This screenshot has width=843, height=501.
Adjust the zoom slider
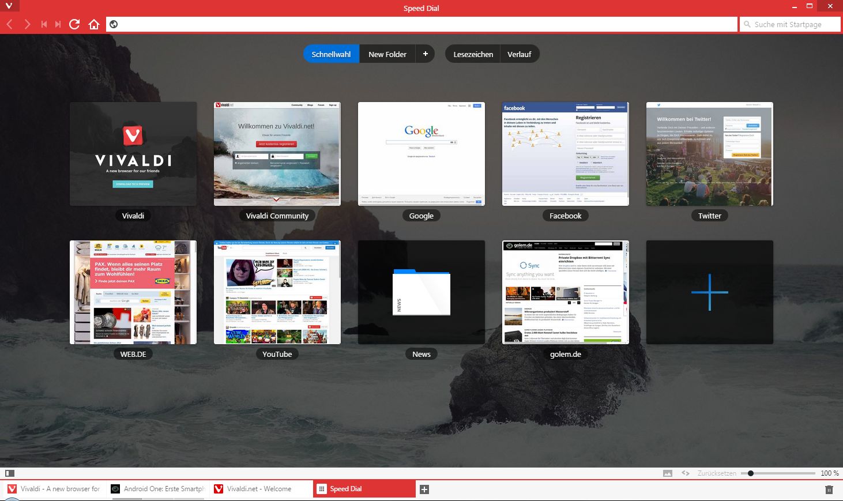(x=750, y=473)
